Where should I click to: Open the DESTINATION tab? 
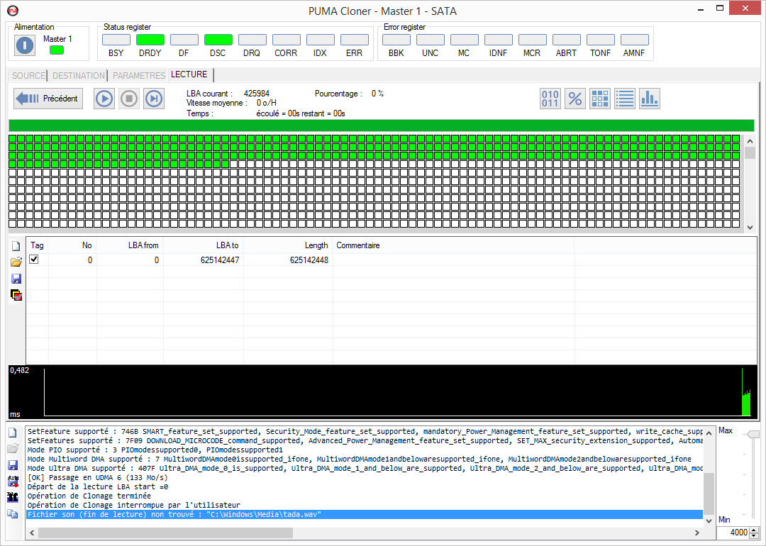click(79, 76)
